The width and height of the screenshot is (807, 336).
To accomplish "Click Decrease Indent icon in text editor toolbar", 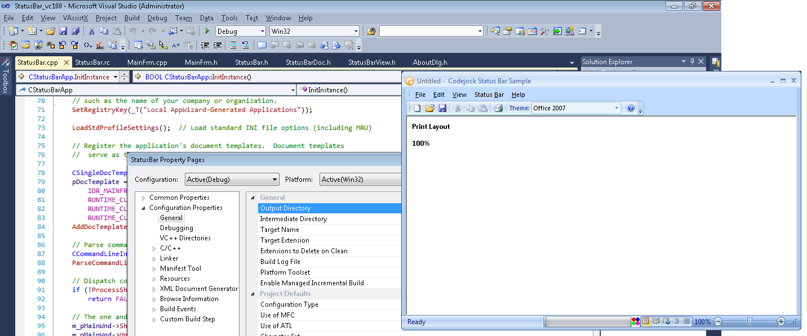I will 205,45.
